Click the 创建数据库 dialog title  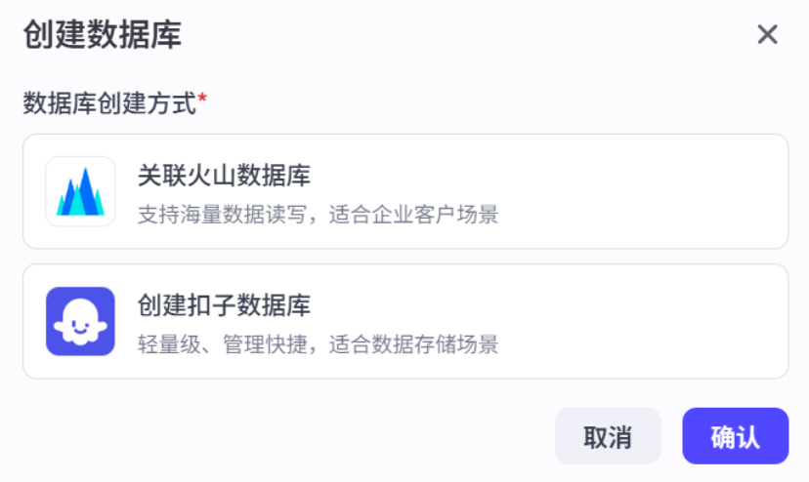pos(102,35)
